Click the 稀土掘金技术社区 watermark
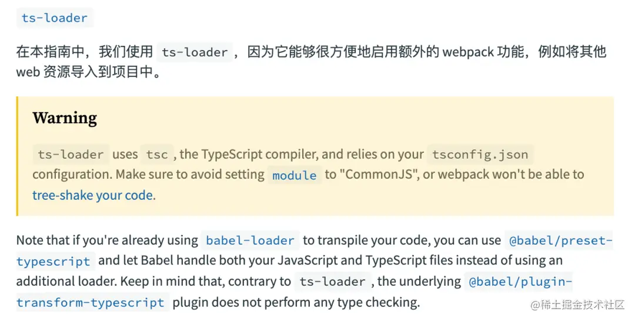 [577, 305]
